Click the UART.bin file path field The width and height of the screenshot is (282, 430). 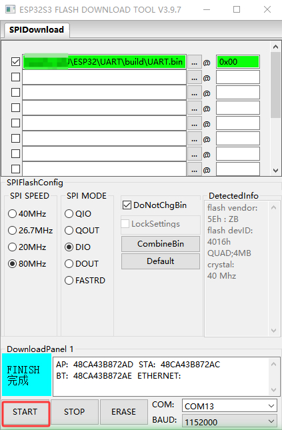point(104,62)
